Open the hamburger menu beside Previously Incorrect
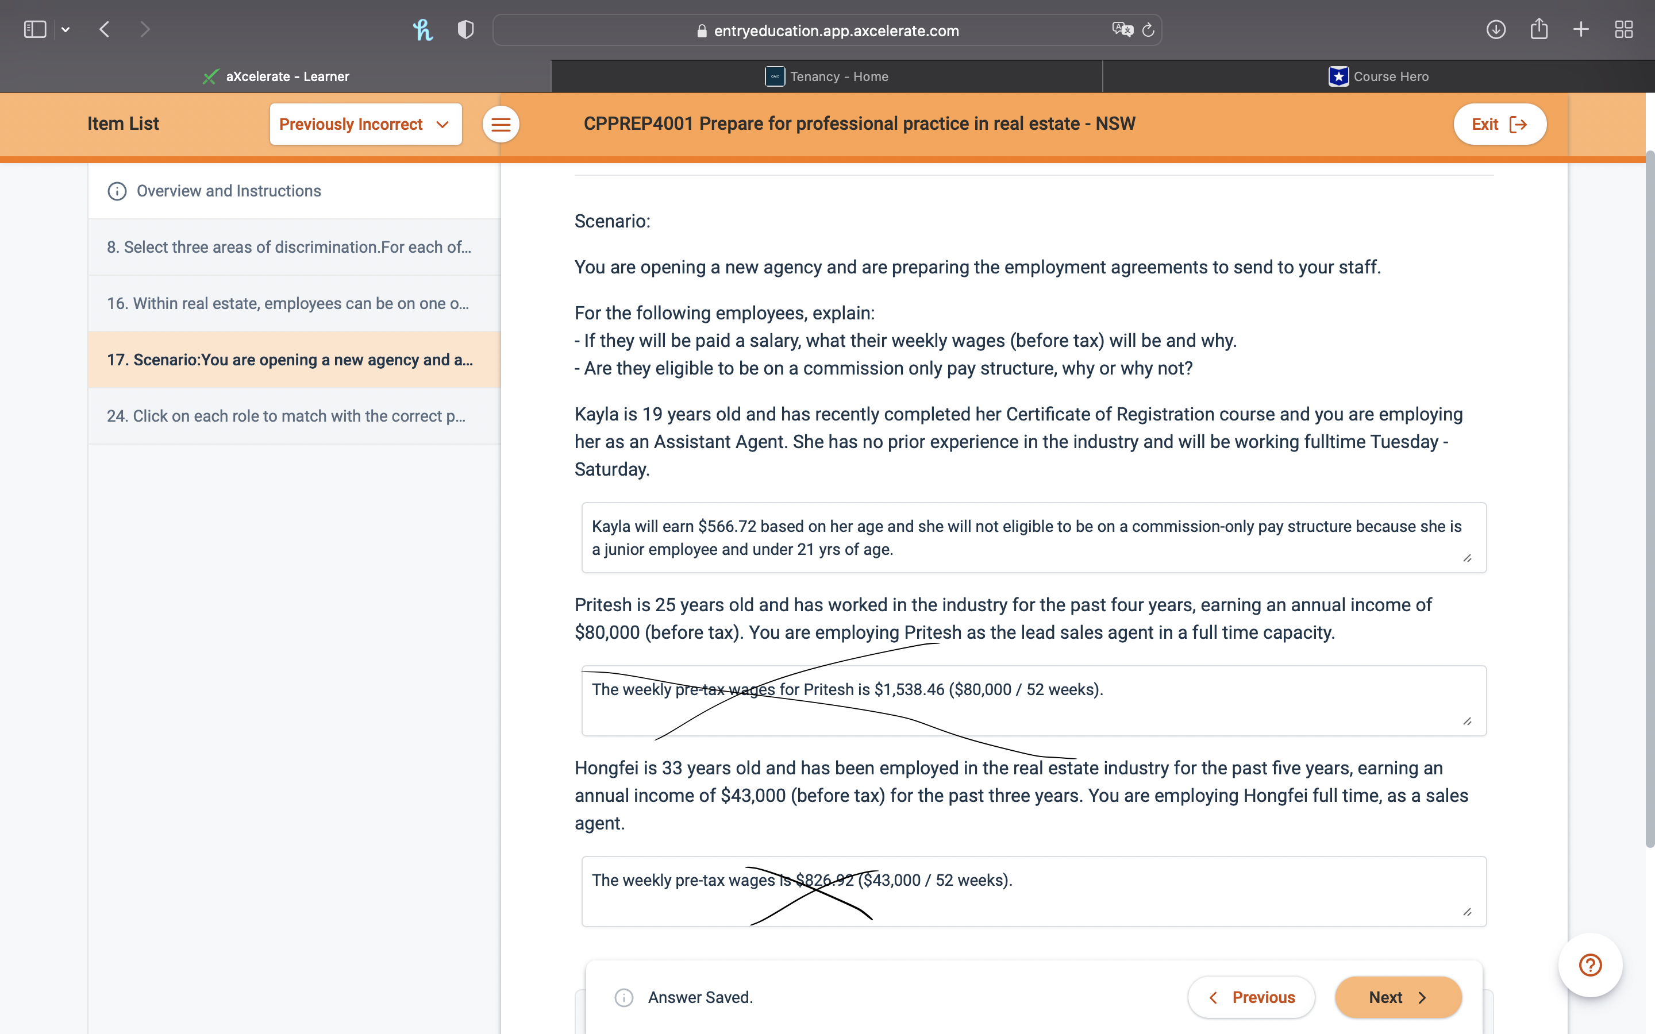This screenshot has width=1655, height=1034. [501, 124]
